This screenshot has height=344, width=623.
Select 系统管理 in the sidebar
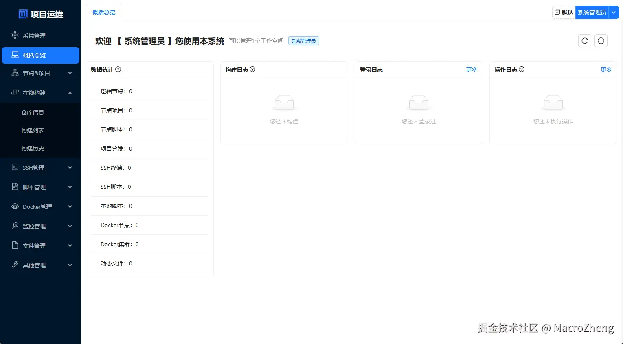point(41,36)
